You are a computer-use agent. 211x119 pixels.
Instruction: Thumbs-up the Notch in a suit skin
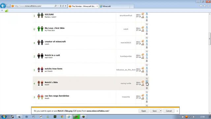pos(143,54)
